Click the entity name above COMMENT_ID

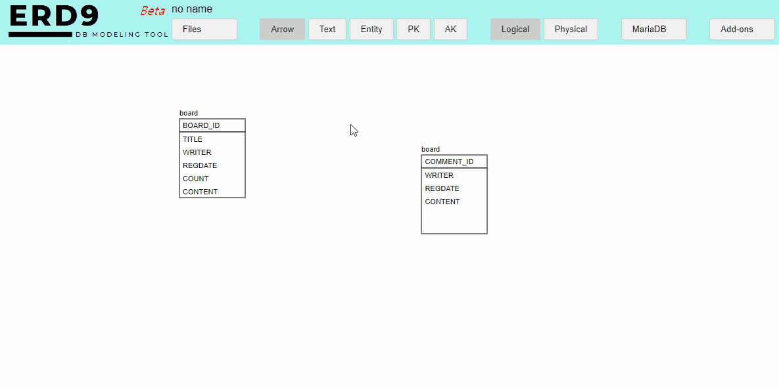coord(431,149)
